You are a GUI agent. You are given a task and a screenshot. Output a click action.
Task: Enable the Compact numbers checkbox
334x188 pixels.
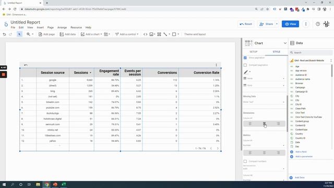245,161
